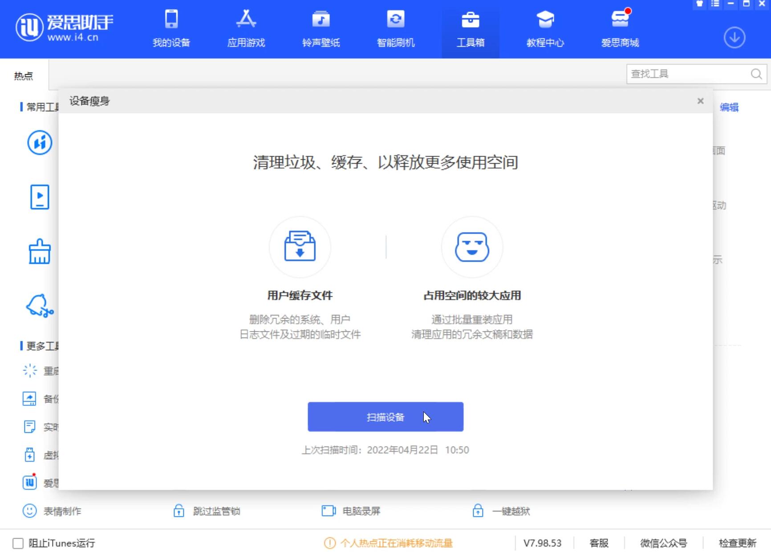Click last scan time text 2022年04月22日

(402, 450)
